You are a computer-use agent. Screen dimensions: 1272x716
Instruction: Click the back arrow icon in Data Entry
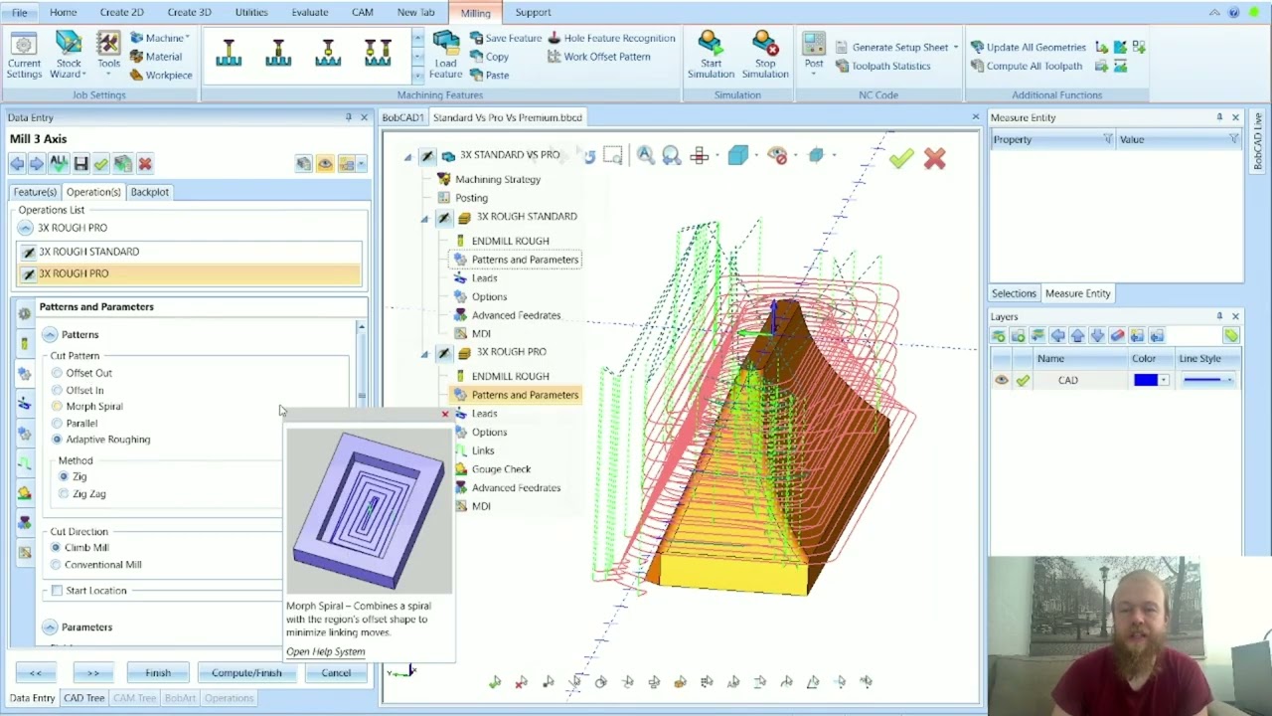click(x=17, y=163)
